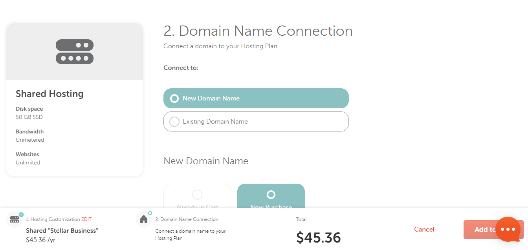Click the Shared Hosting plan card

(75, 99)
